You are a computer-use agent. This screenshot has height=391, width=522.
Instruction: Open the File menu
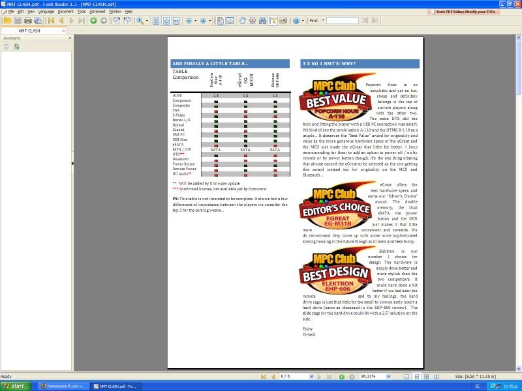(x=11, y=12)
